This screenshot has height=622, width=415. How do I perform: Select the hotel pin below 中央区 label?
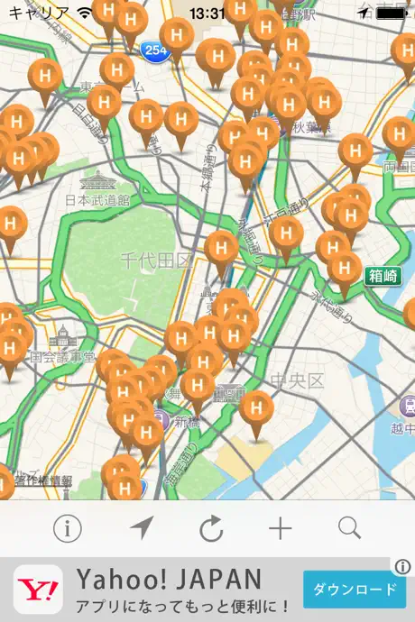256,415
